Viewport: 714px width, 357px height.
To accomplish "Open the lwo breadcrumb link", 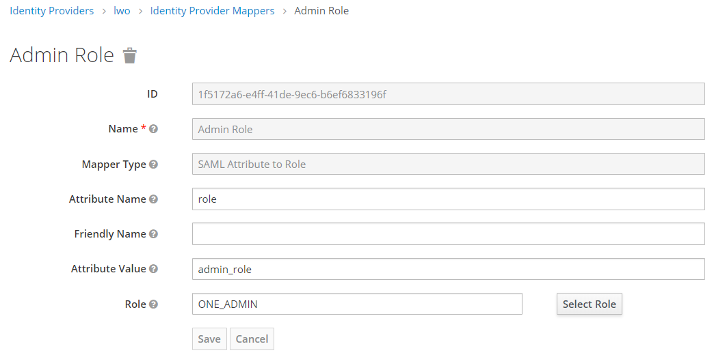I will click(122, 11).
